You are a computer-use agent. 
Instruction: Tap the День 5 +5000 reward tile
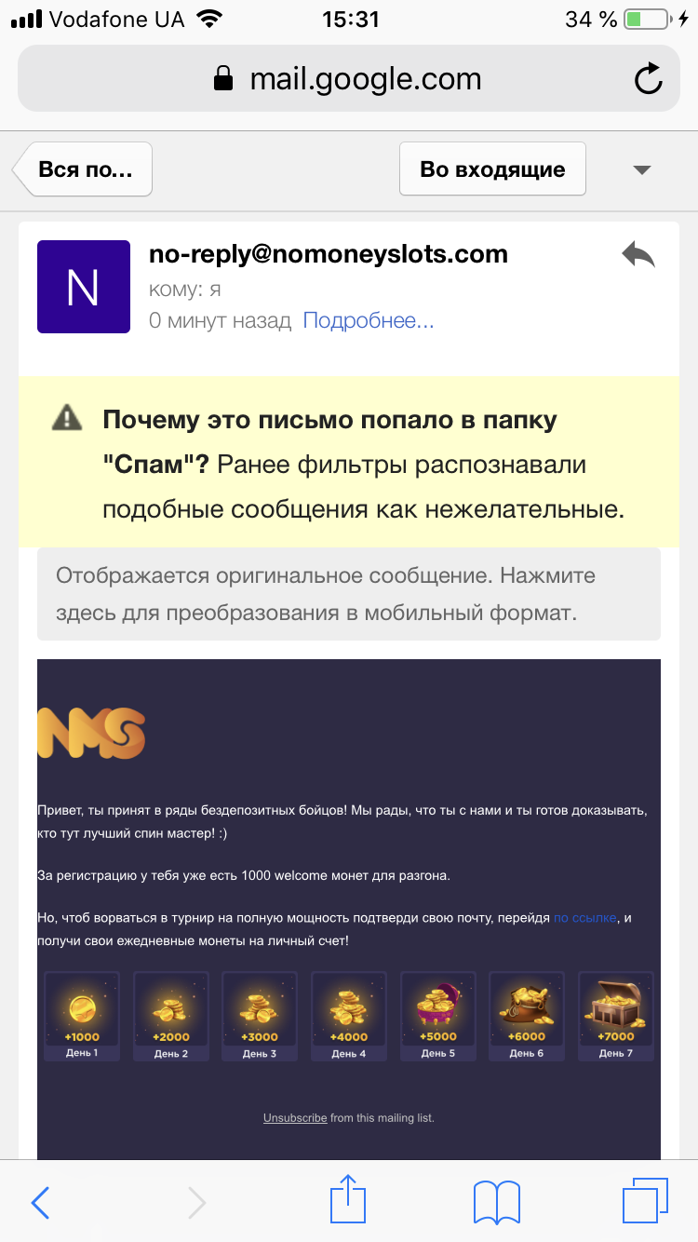point(437,1016)
